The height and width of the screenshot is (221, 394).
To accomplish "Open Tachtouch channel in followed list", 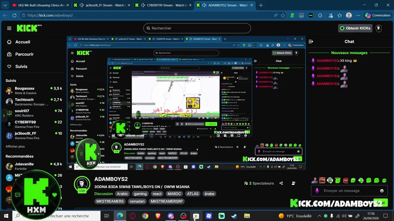I will pyautogui.click(x=34, y=102).
